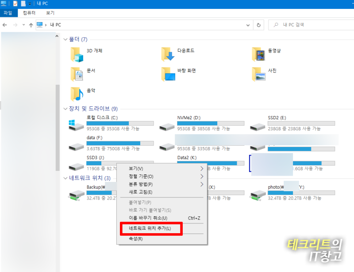Click the Data2 (K:) drive label

[187, 158]
